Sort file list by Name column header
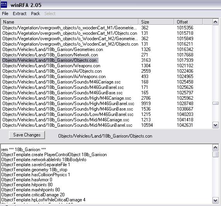Viewport: 221px width, 206px height. click(x=69, y=22)
